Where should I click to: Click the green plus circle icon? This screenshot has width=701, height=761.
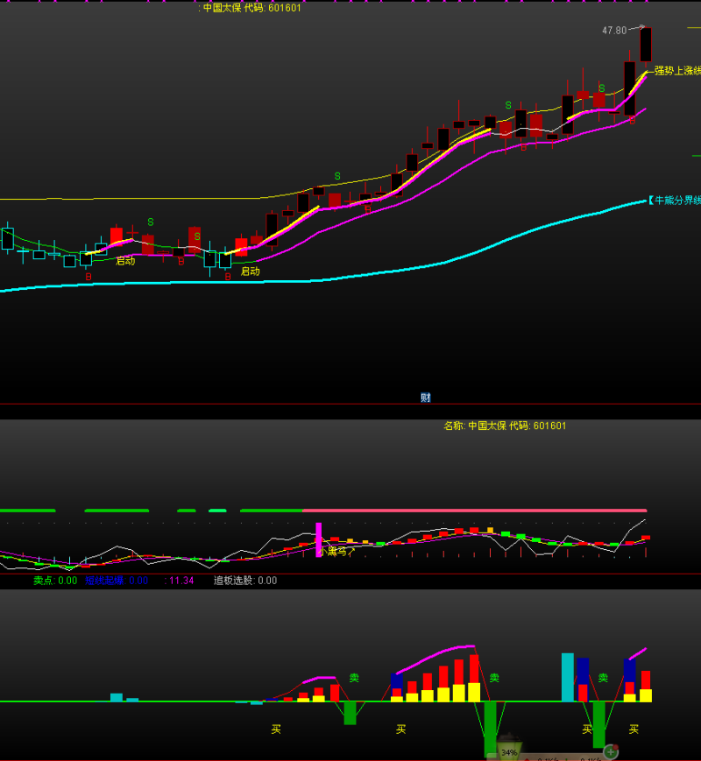pyautogui.click(x=611, y=751)
